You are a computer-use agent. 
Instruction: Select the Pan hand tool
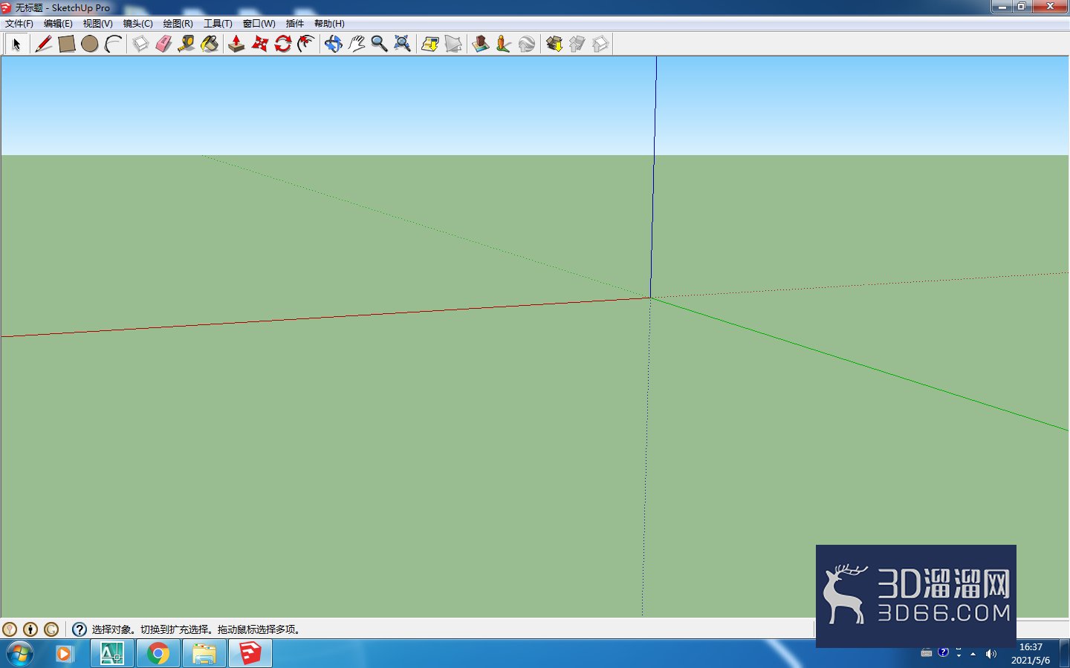[356, 44]
